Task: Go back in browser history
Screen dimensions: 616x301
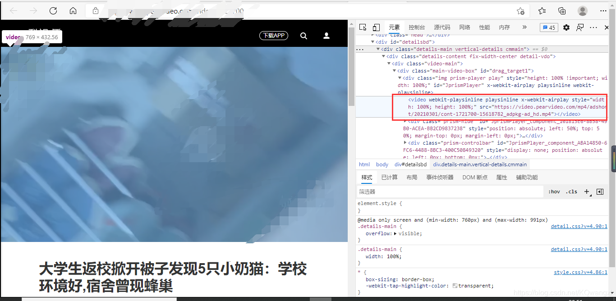Action: [x=14, y=11]
